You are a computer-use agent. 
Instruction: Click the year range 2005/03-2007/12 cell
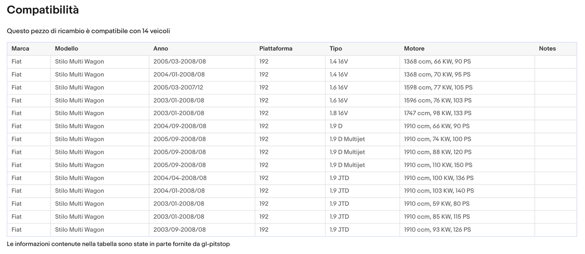[178, 88]
